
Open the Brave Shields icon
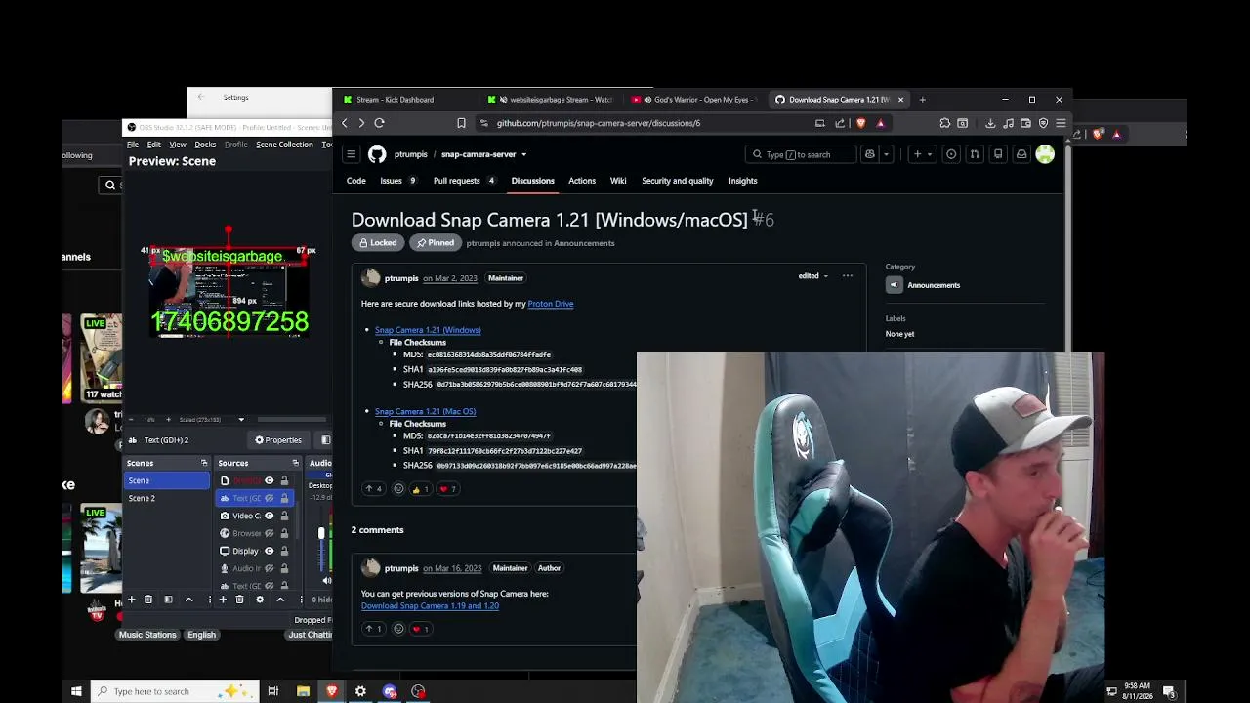[x=860, y=123]
